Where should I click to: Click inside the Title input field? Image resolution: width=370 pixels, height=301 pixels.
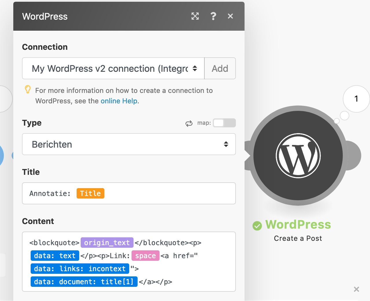point(129,193)
